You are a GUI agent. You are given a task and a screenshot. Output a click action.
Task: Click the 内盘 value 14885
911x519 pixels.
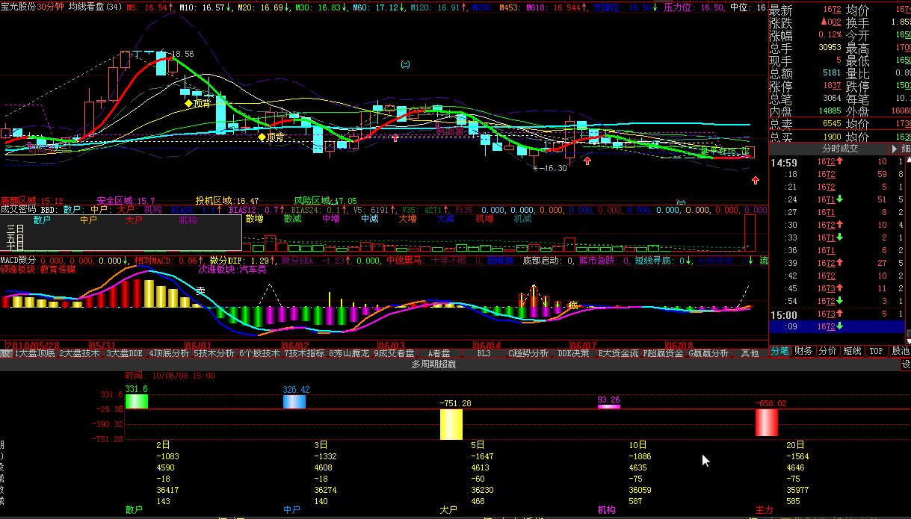pyautogui.click(x=830, y=111)
